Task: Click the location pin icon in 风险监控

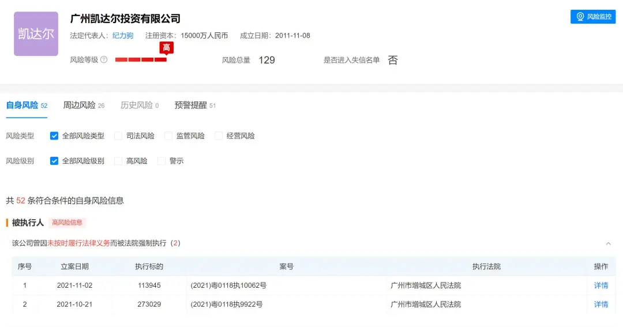Action: pyautogui.click(x=580, y=17)
